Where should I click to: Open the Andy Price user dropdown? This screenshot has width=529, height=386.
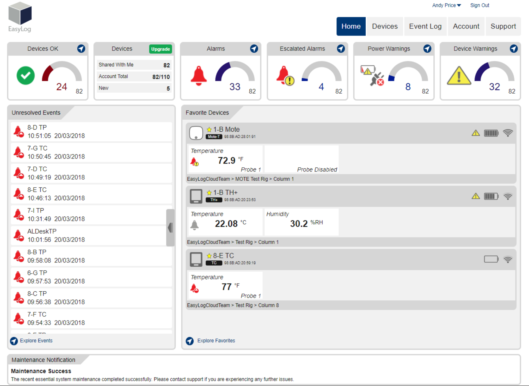point(446,5)
